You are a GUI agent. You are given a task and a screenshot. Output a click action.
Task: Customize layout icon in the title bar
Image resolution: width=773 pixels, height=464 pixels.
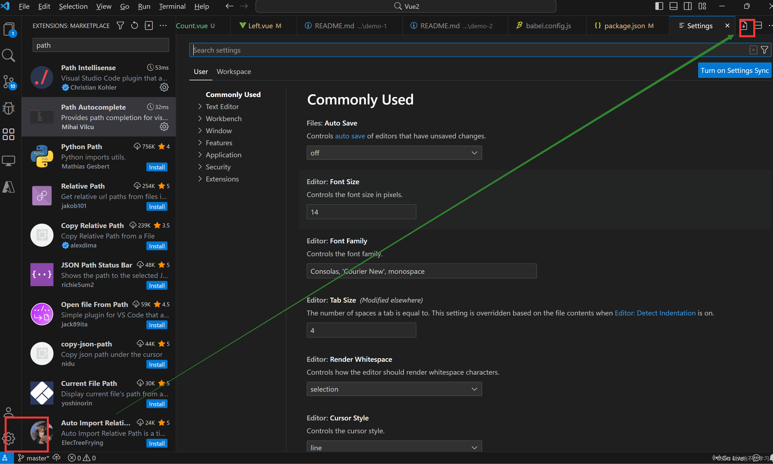coord(702,6)
